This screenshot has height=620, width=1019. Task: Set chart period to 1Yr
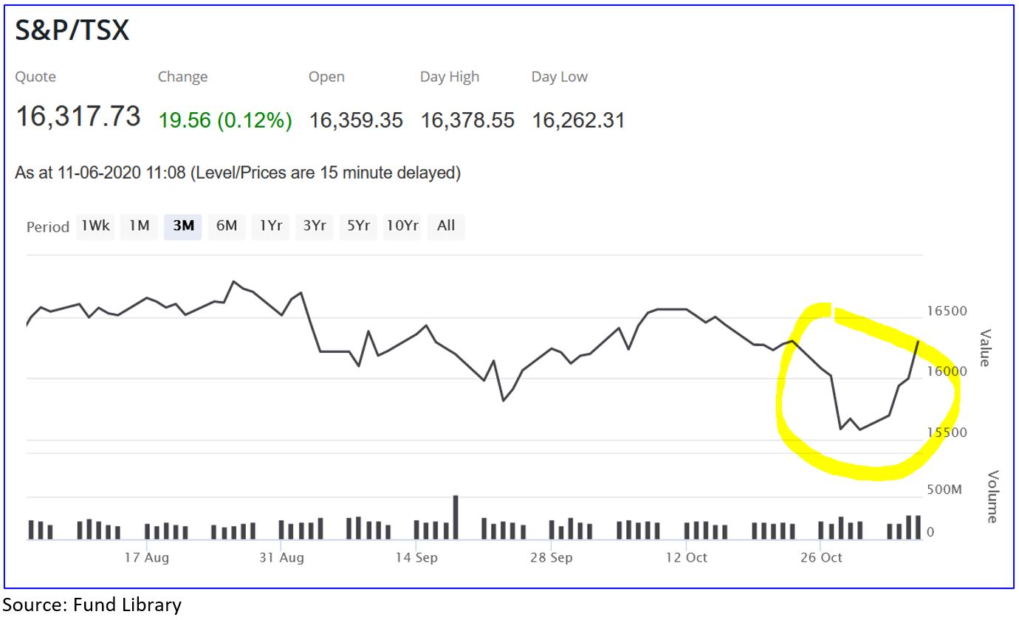click(270, 226)
